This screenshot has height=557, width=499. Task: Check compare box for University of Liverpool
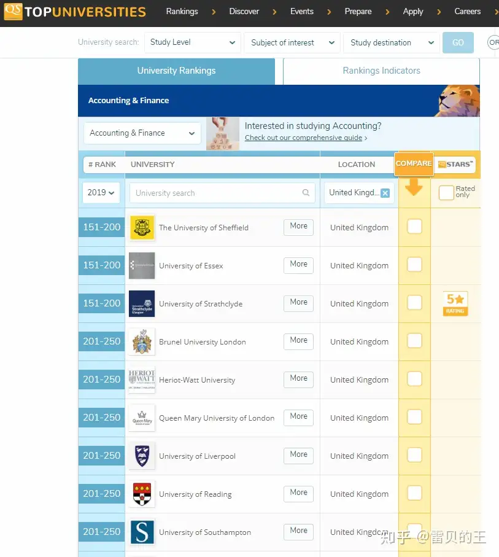pos(414,454)
